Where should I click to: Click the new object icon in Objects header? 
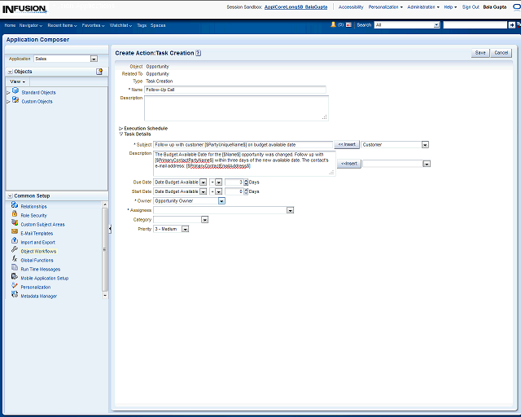(x=99, y=72)
